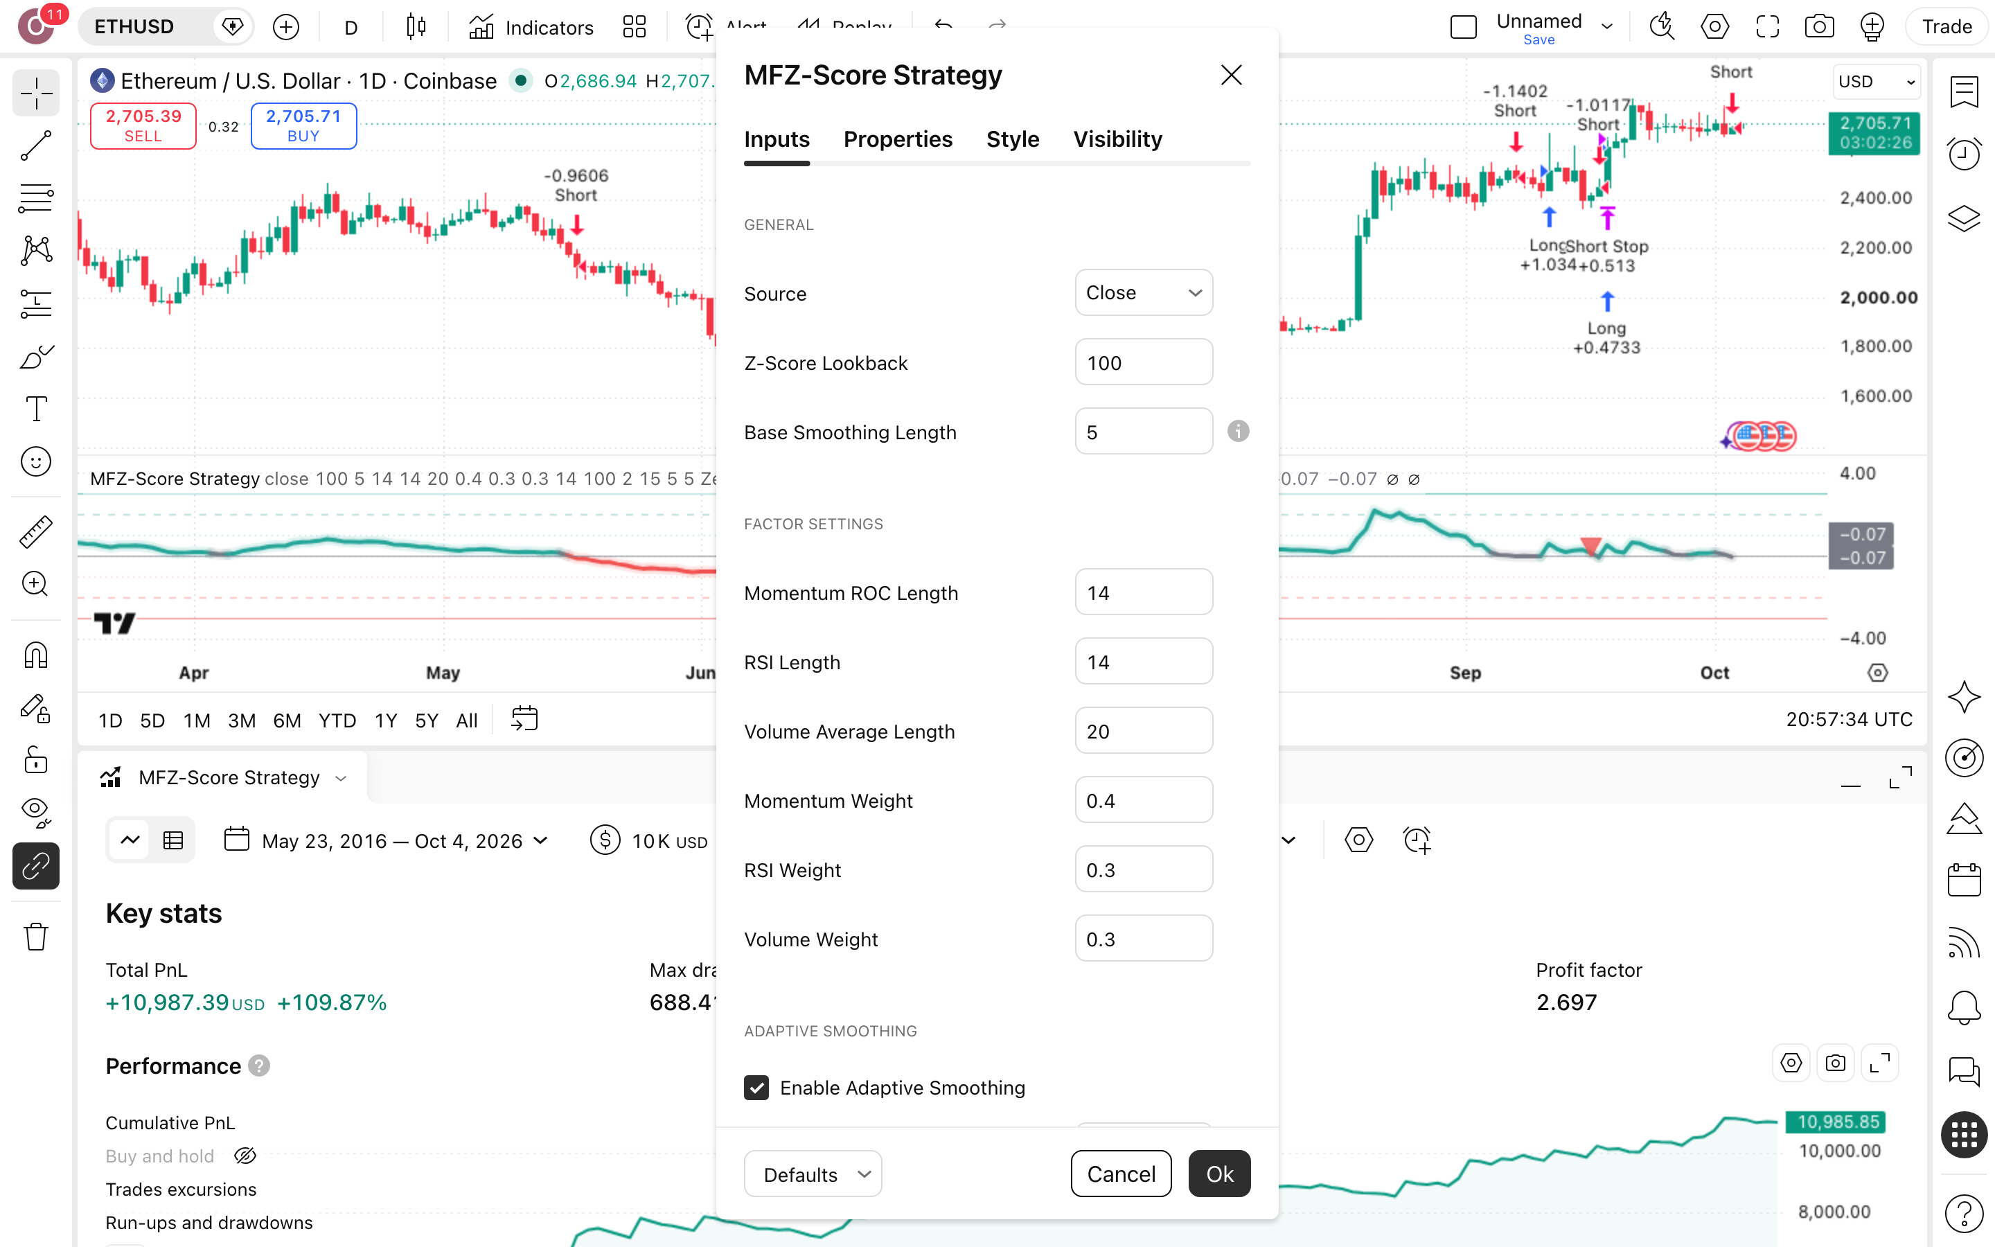Toggle hide all drawings eye icon
Viewport: 1995px width, 1247px height.
35,813
